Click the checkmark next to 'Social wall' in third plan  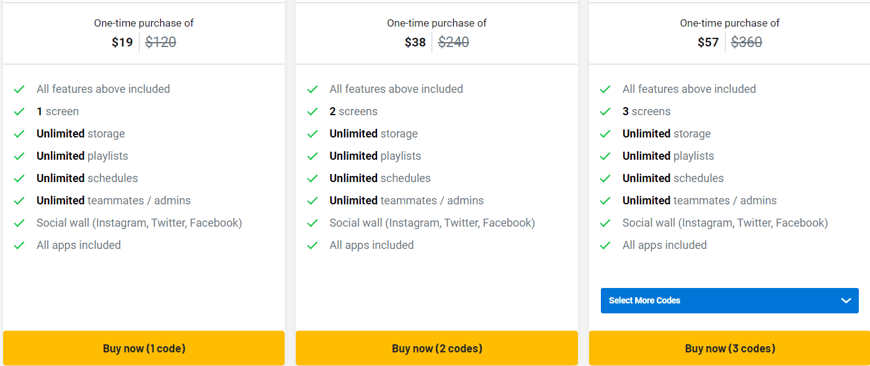(605, 223)
